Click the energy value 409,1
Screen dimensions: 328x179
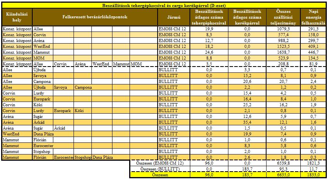tap(313, 46)
